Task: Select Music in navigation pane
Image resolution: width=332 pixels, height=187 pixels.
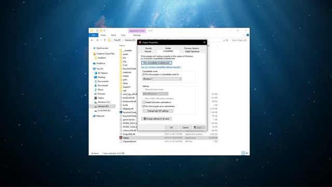Action: point(100,90)
